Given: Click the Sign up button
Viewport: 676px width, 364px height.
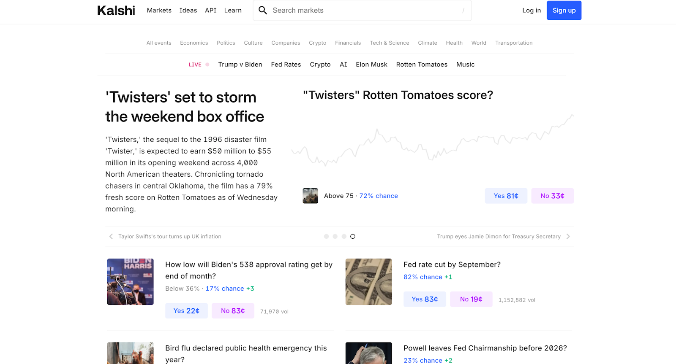Looking at the screenshot, I should [564, 10].
